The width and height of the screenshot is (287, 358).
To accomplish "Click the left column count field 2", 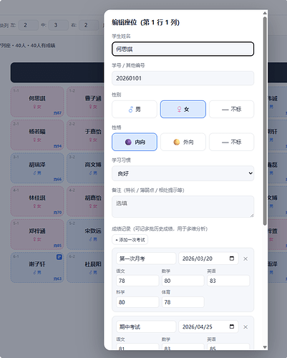I will click(29, 25).
